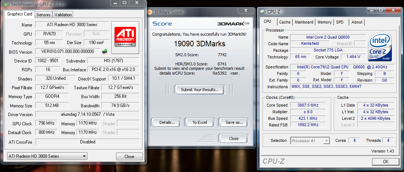Click the 3DMark Score title bar icon
This screenshot has width=404, height=172.
(150, 12)
